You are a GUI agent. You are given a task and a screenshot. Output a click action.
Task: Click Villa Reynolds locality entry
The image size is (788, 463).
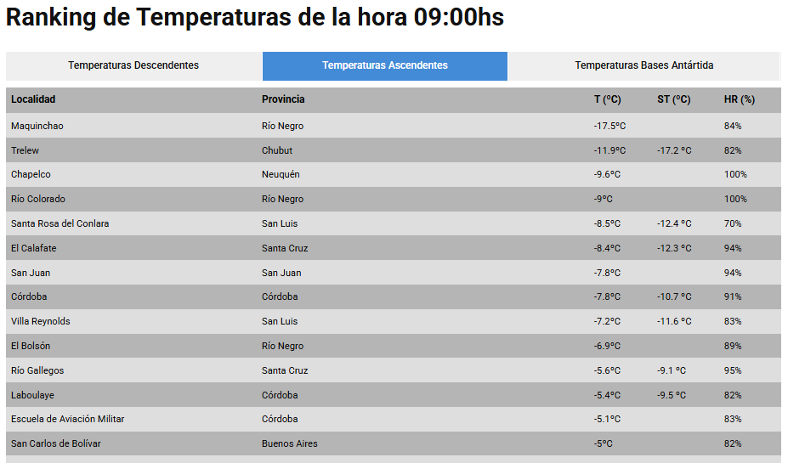pos(41,321)
